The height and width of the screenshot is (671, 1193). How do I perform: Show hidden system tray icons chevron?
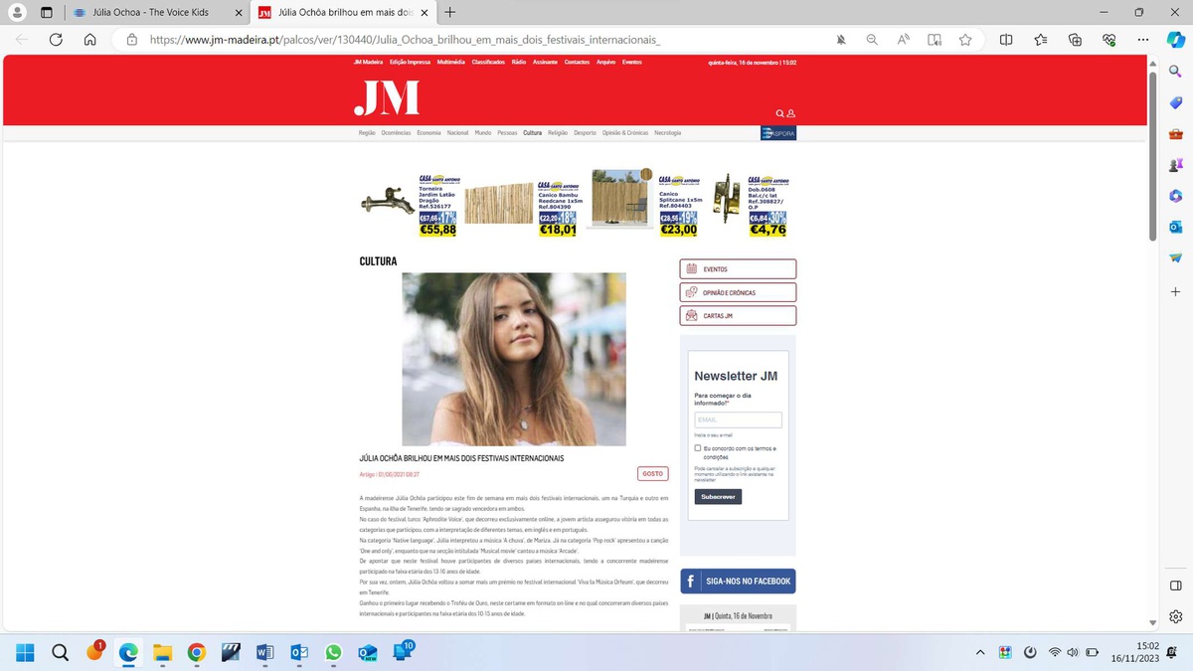980,652
